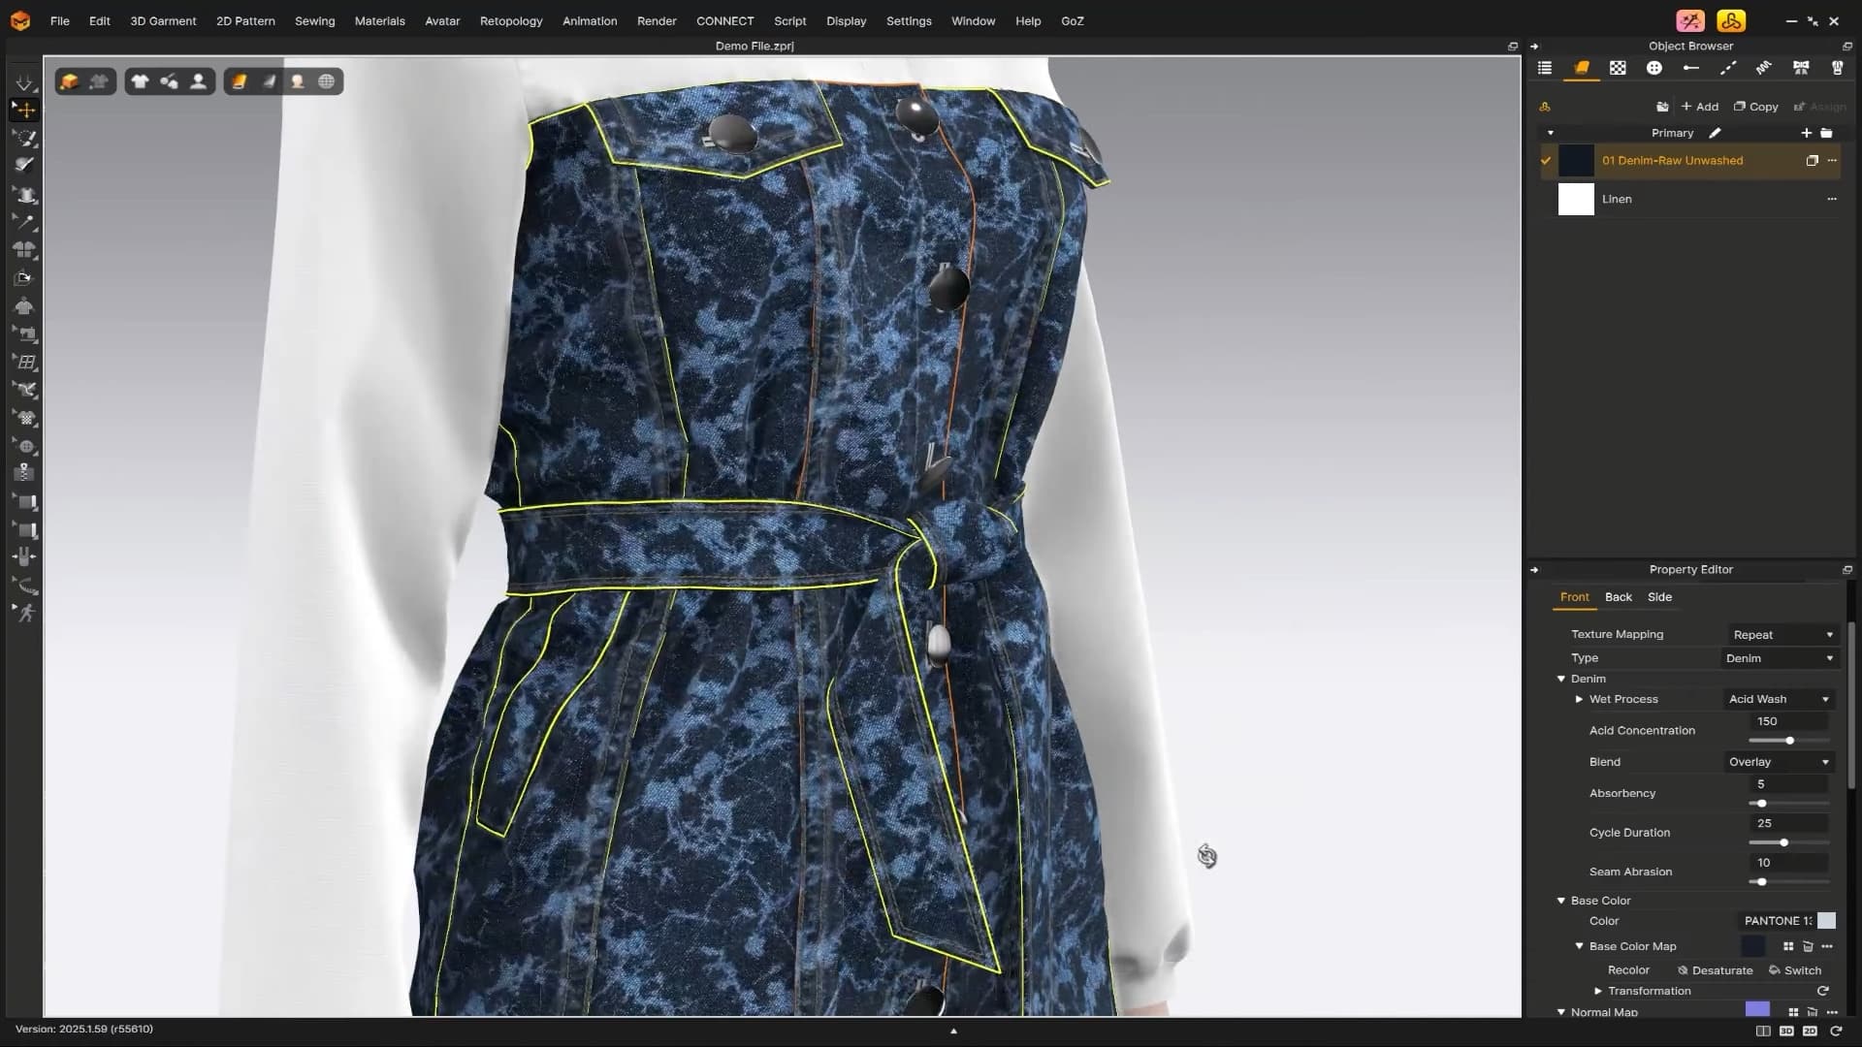Switch to the Back tab in Property Editor
This screenshot has height=1047, width=1862.
point(1618,597)
